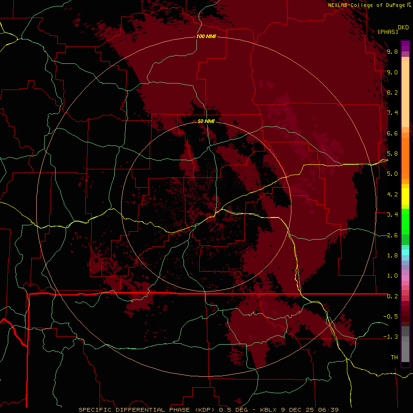
Task: Click the [PHAS] legend heading
Action: [x=388, y=32]
